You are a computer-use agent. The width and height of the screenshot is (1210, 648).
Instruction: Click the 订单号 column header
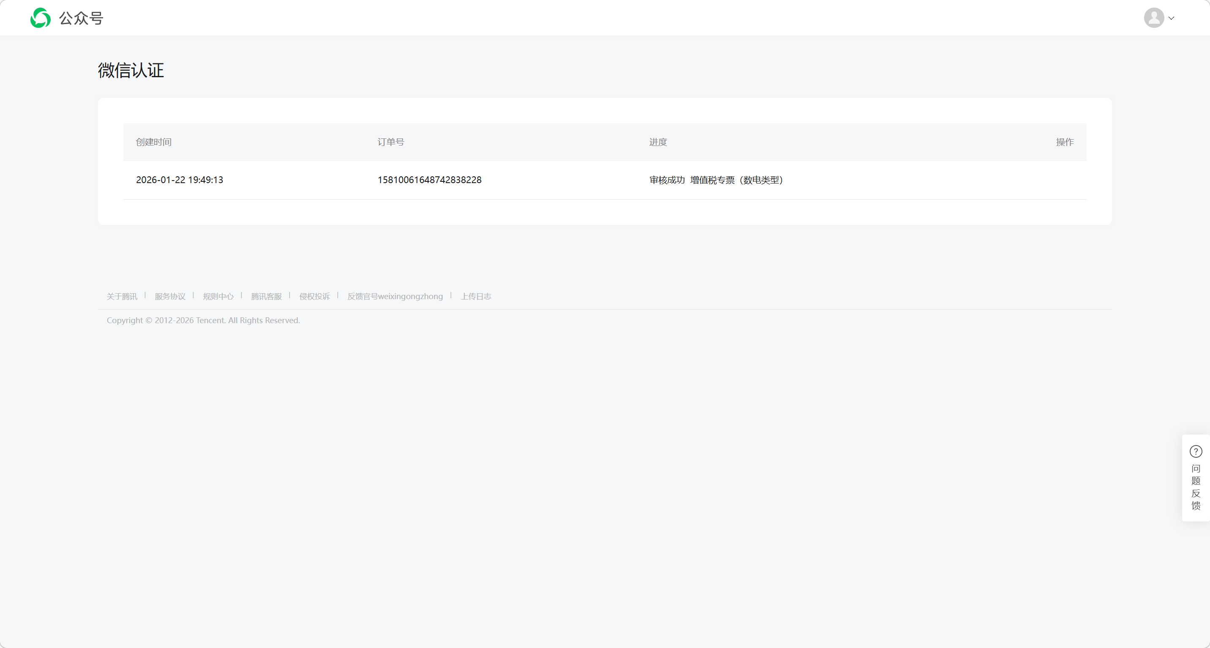coord(390,142)
